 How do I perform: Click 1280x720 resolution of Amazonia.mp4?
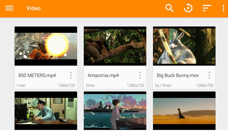135,85
